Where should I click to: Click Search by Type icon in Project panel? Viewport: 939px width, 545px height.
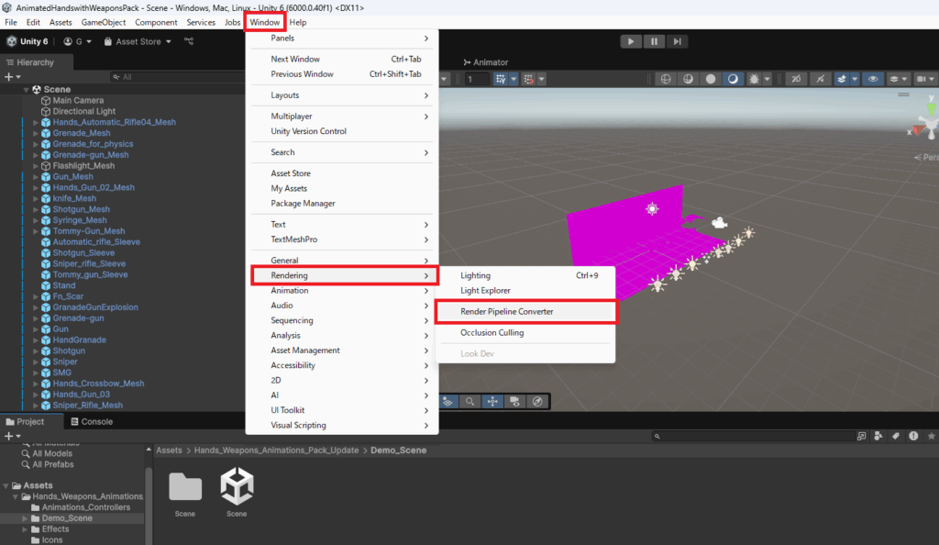[878, 436]
